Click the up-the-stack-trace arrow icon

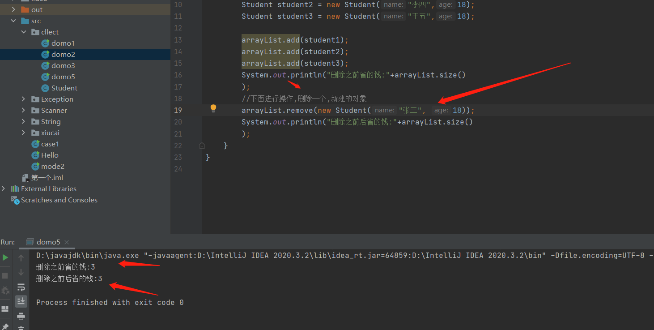[x=21, y=258]
